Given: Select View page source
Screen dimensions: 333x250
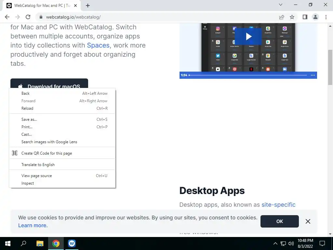Looking at the screenshot, I should [62, 176].
